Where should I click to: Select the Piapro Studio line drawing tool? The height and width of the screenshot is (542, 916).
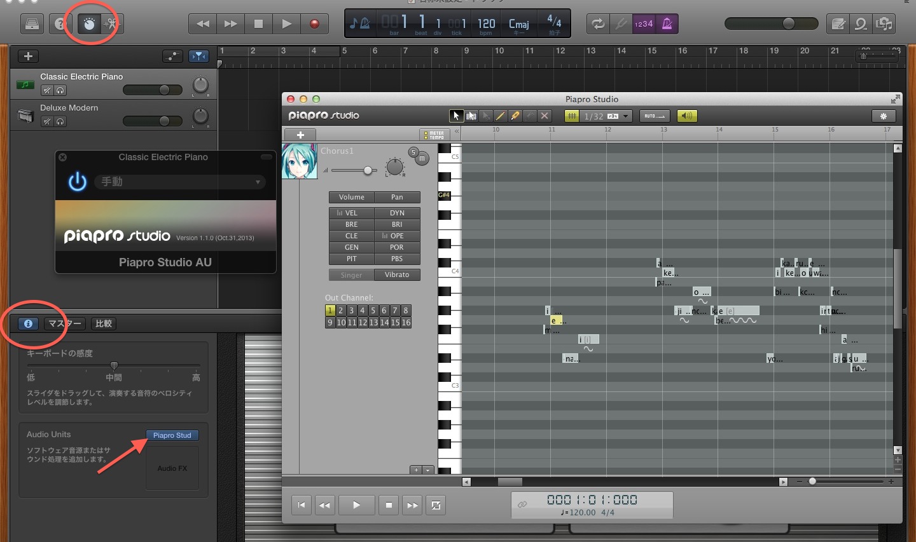point(501,116)
